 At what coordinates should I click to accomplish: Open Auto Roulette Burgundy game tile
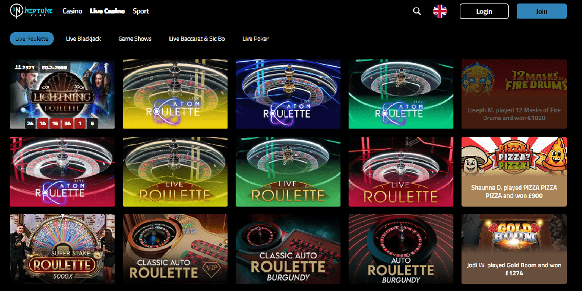401,249
